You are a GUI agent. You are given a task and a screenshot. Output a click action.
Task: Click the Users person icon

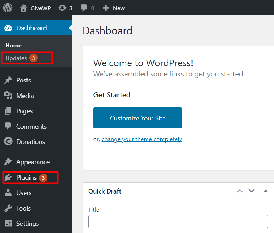8,192
